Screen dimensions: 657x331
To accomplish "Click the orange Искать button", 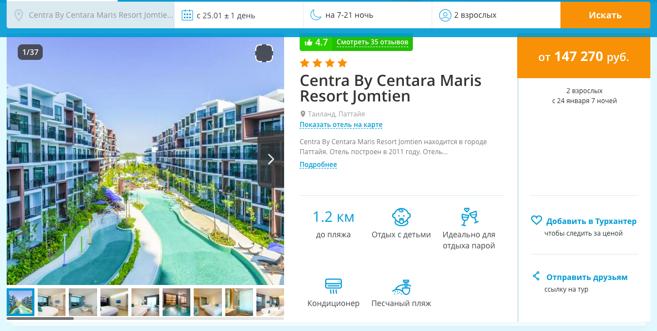I will pyautogui.click(x=605, y=16).
